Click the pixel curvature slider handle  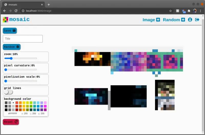[x=6, y=70]
